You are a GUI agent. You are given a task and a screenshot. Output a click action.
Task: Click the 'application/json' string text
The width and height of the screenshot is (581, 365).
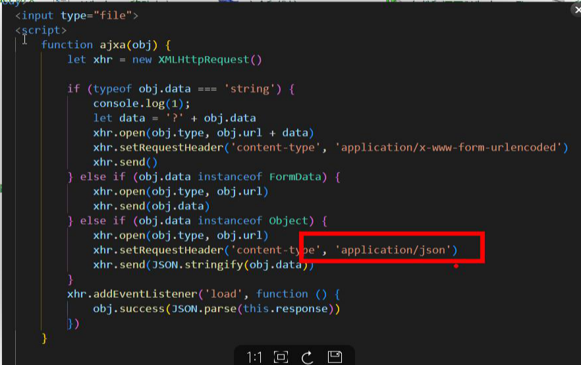point(393,250)
